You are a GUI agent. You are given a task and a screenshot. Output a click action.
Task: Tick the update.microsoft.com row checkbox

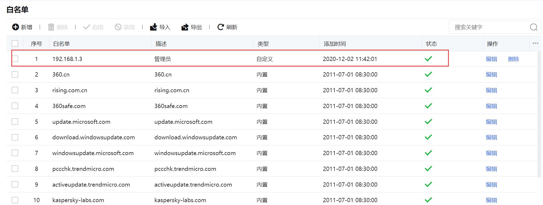click(x=15, y=122)
